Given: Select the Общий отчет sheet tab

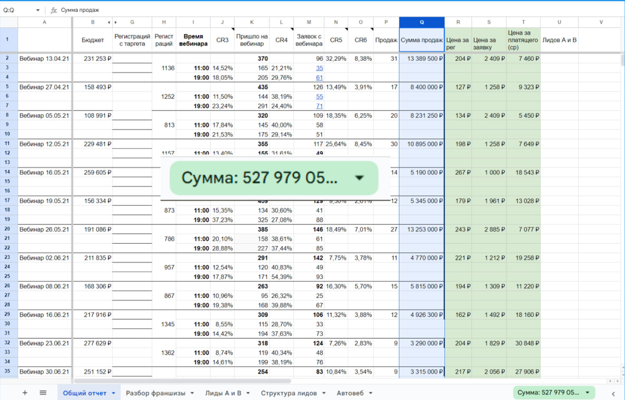Looking at the screenshot, I should [x=84, y=393].
